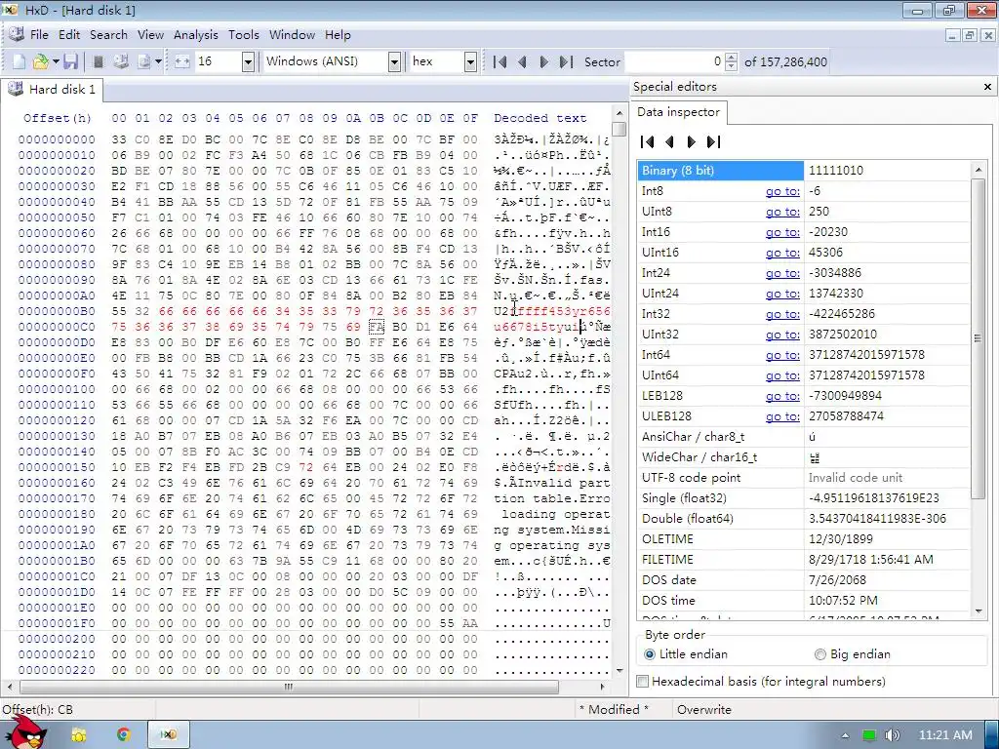Increase sector number with up spinner
999x749 pixels.
(x=732, y=58)
